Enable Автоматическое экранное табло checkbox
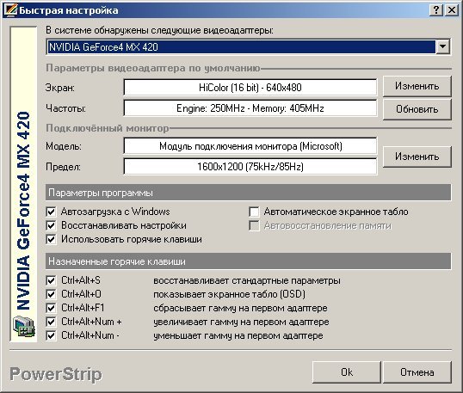463x393 pixels. pyautogui.click(x=254, y=212)
